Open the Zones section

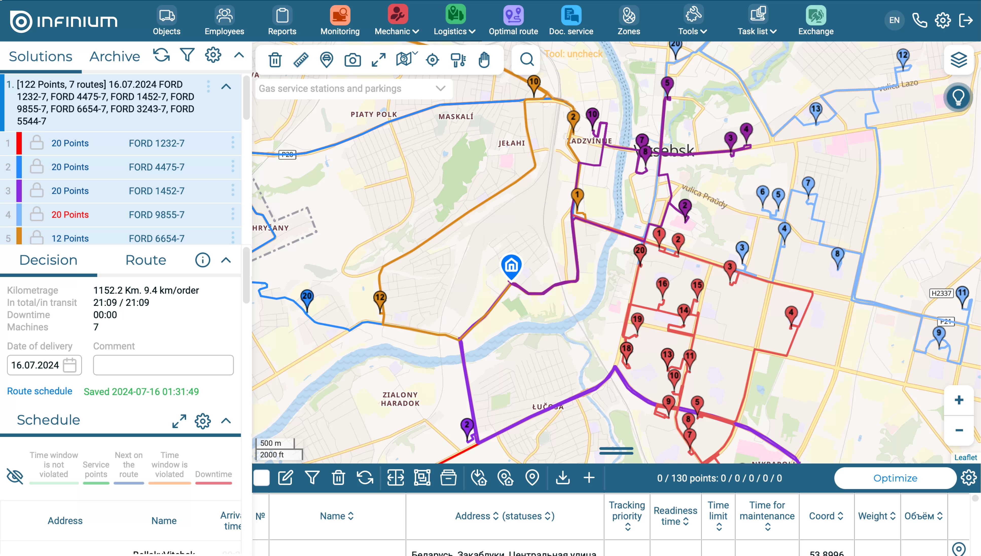(628, 21)
